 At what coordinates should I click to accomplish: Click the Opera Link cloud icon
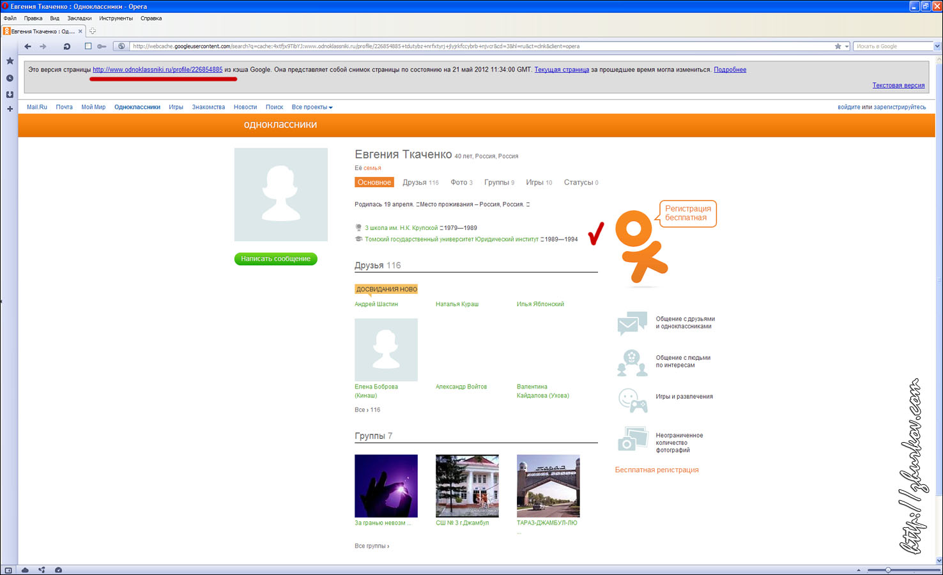(25, 570)
